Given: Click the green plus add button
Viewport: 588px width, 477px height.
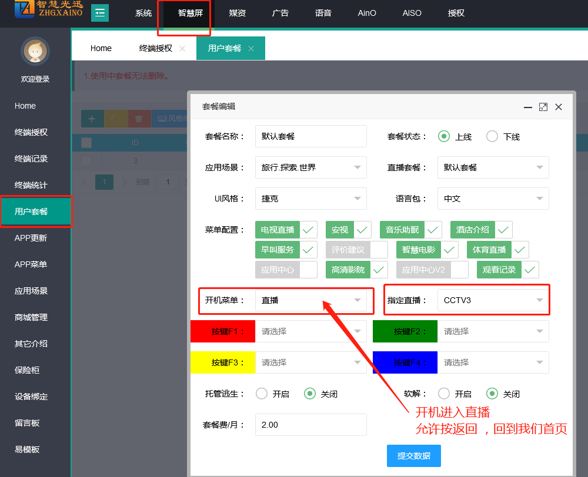Looking at the screenshot, I should coord(92,119).
